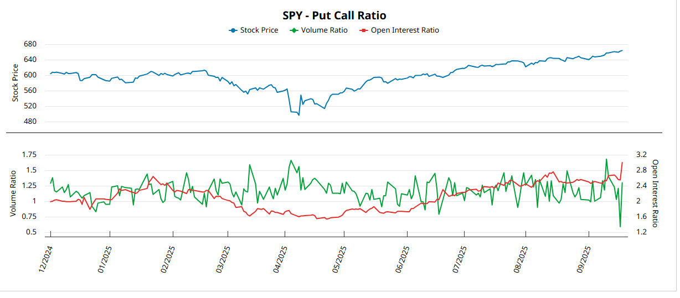
Task: Click the 0.5 volume ratio axis value
Action: tap(30, 232)
